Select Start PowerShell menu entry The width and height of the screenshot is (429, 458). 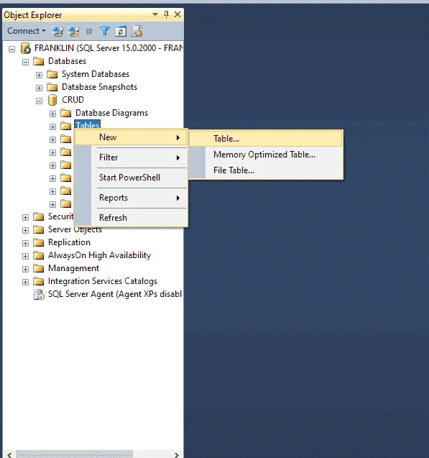click(131, 178)
